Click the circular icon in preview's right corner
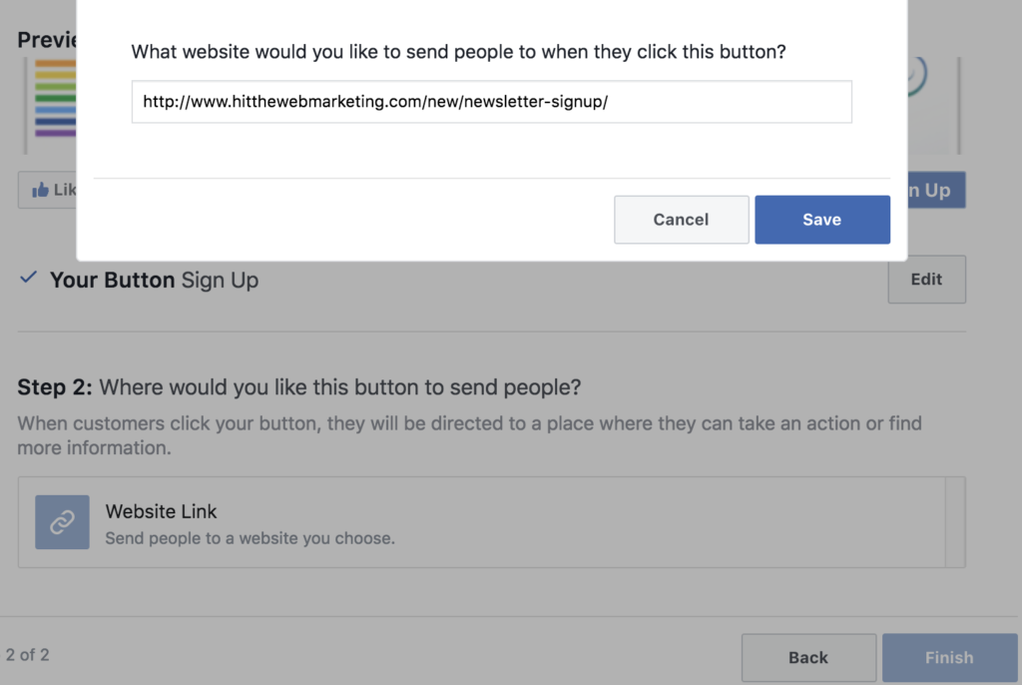This screenshot has height=685, width=1022. pyautogui.click(x=917, y=76)
